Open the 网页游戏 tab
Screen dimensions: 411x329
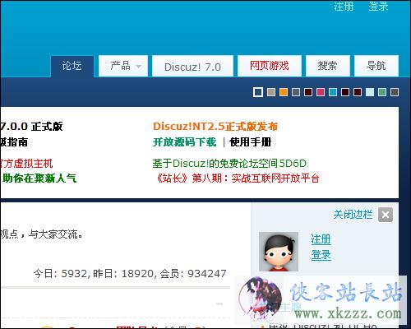click(x=270, y=66)
